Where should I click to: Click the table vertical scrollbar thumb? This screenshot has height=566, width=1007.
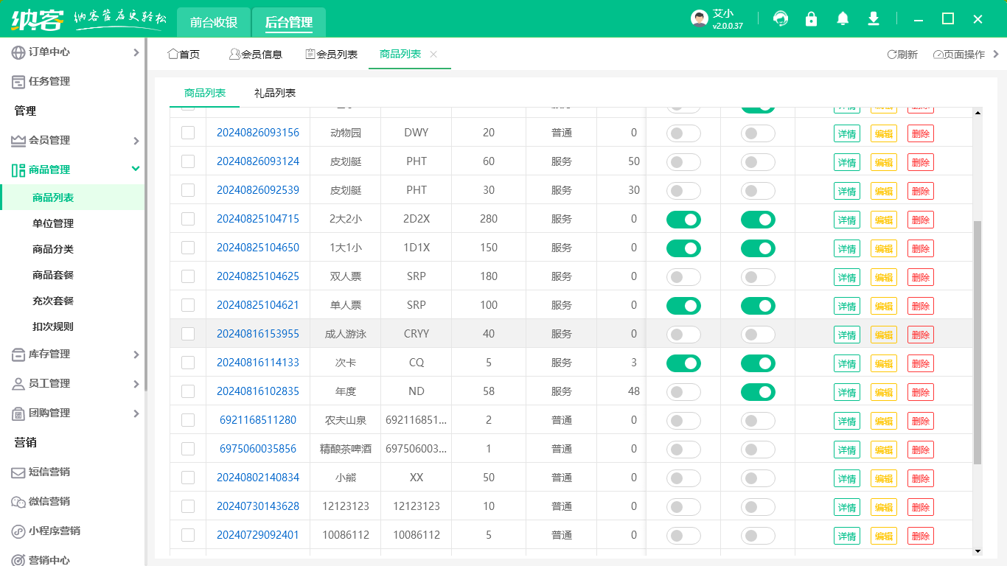point(978,342)
